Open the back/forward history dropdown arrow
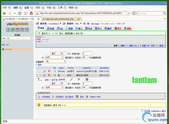The height and width of the screenshot is (124, 169). [15, 13]
